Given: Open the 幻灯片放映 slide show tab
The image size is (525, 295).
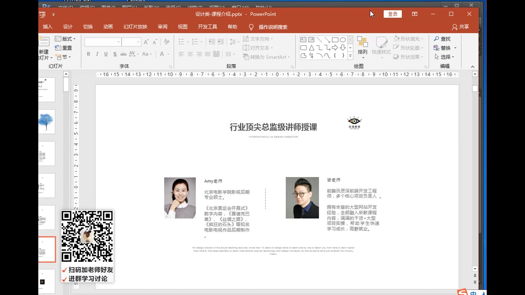Looking at the screenshot, I should [x=135, y=27].
